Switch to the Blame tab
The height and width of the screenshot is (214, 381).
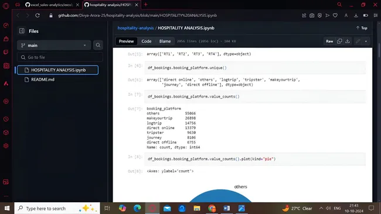[165, 41]
